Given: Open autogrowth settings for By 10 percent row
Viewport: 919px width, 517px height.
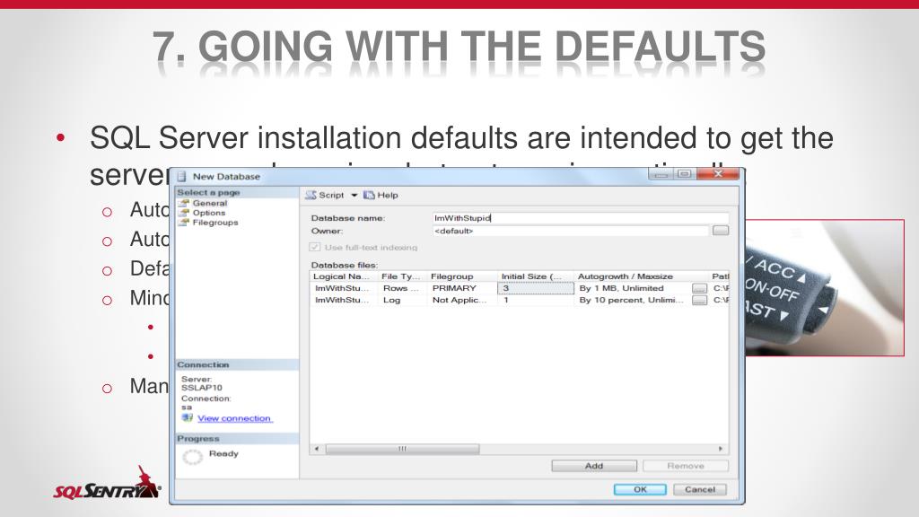Looking at the screenshot, I should [x=699, y=300].
